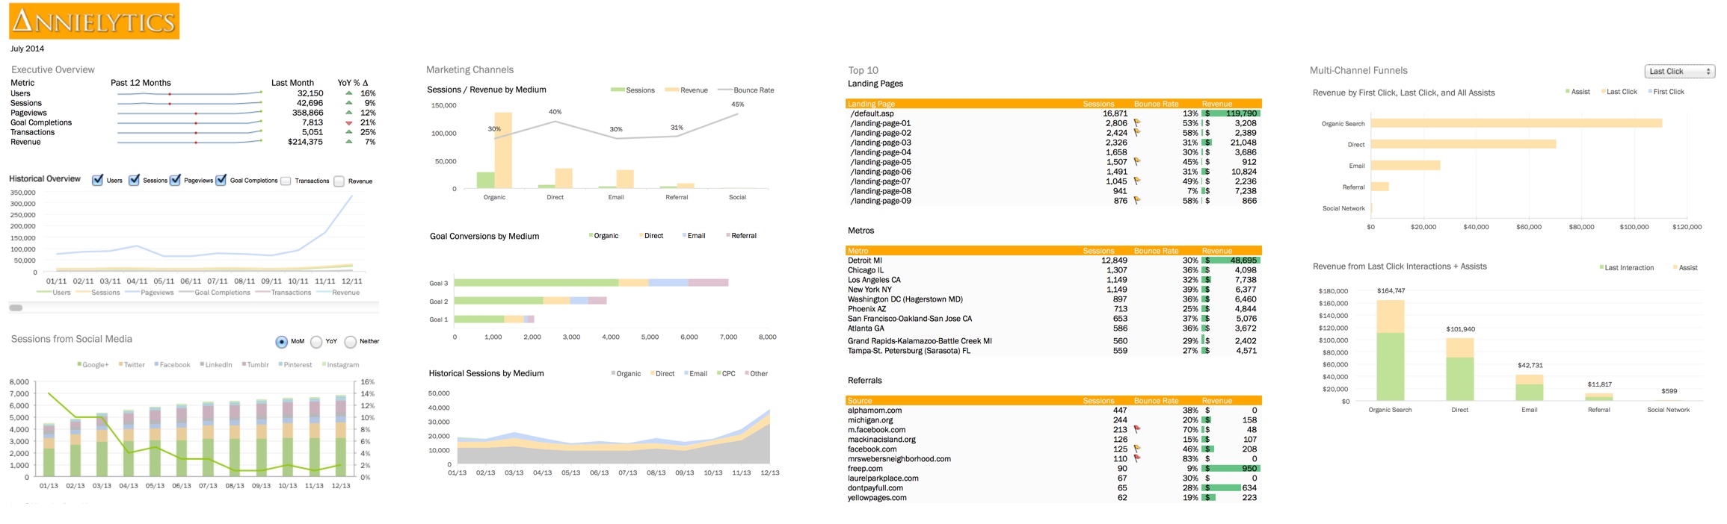Click the green up arrow for Transactions

348,132
